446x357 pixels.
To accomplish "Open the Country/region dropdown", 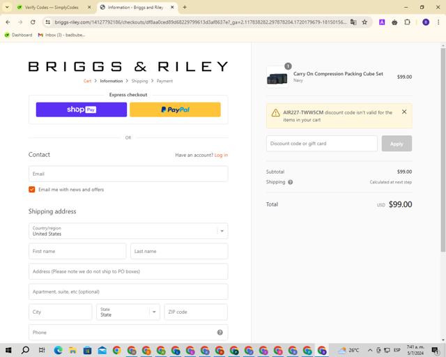I will (x=128, y=231).
